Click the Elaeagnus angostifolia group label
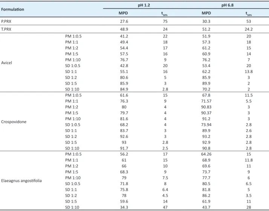 pos(21,181)
